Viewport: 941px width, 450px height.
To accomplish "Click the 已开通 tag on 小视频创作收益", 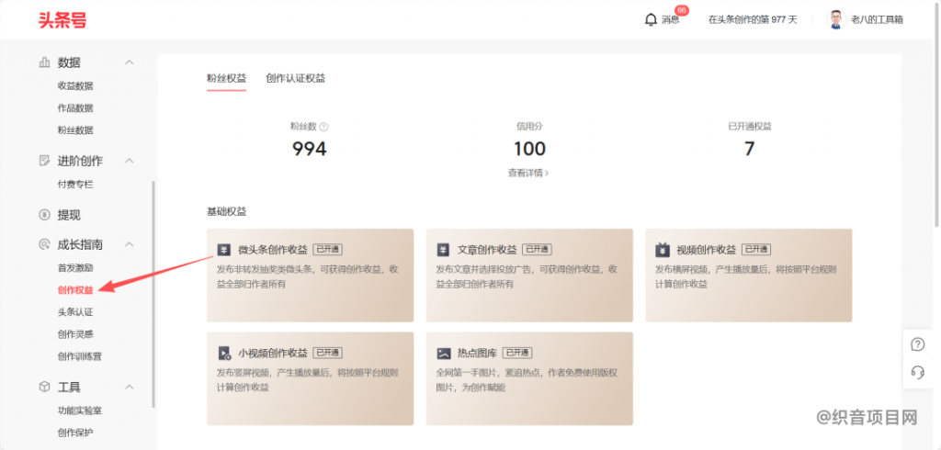I will tap(328, 353).
